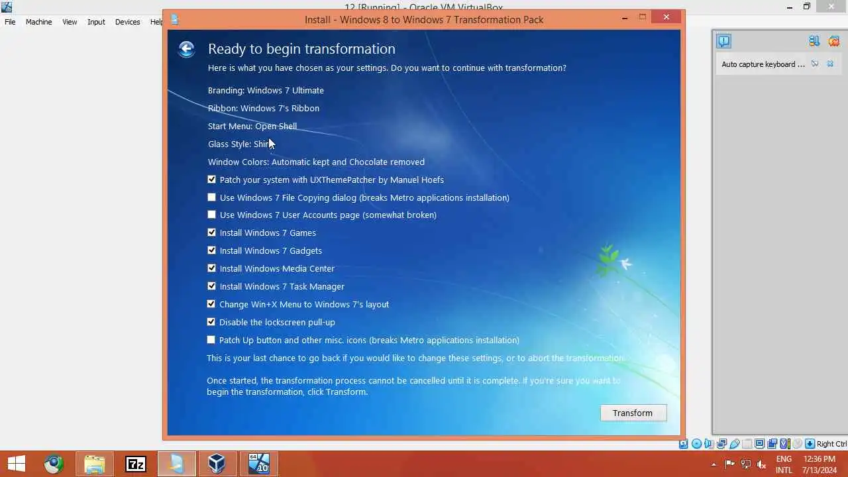Uncheck Patch your system with UXThemePatcher
Image resolution: width=848 pixels, height=477 pixels.
(x=211, y=180)
